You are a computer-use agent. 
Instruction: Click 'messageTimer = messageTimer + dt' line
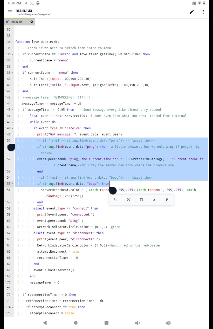click(52, 104)
